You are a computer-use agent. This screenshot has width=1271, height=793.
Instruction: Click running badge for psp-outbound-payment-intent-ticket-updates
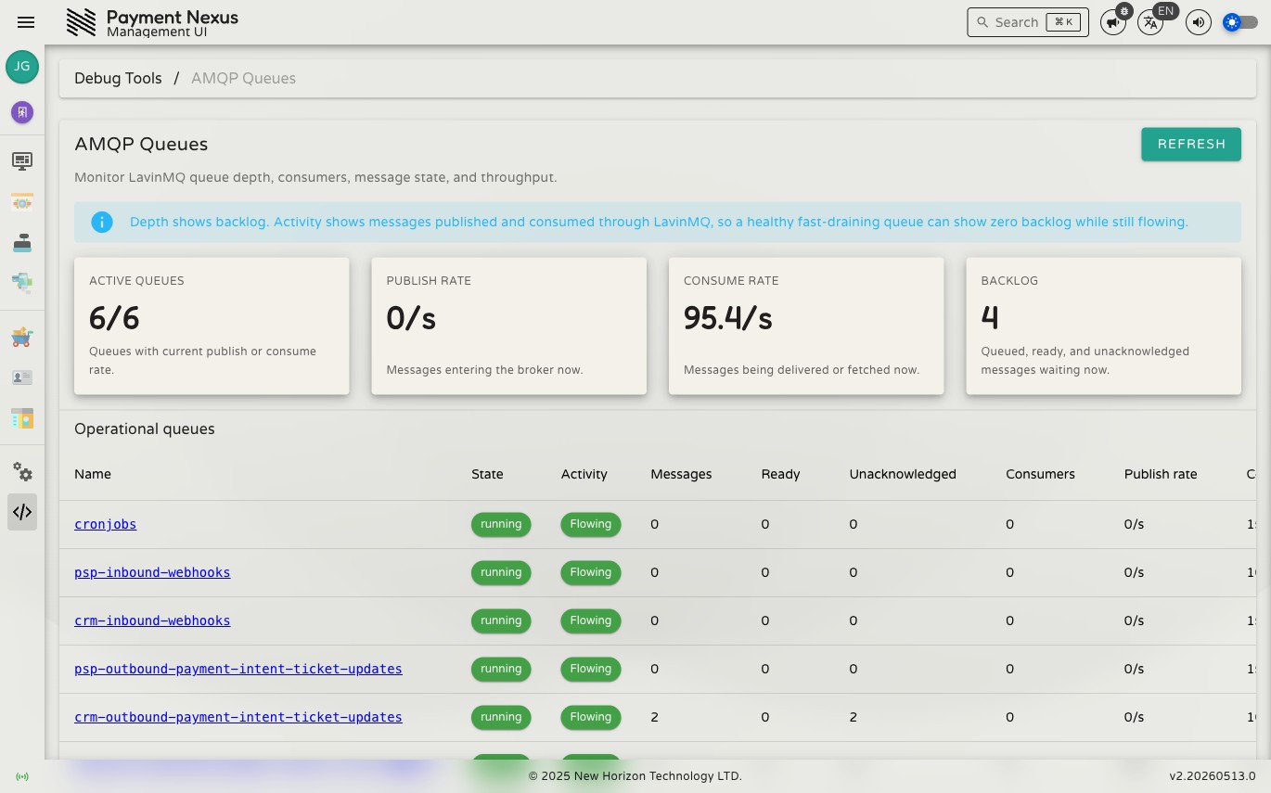tap(501, 669)
